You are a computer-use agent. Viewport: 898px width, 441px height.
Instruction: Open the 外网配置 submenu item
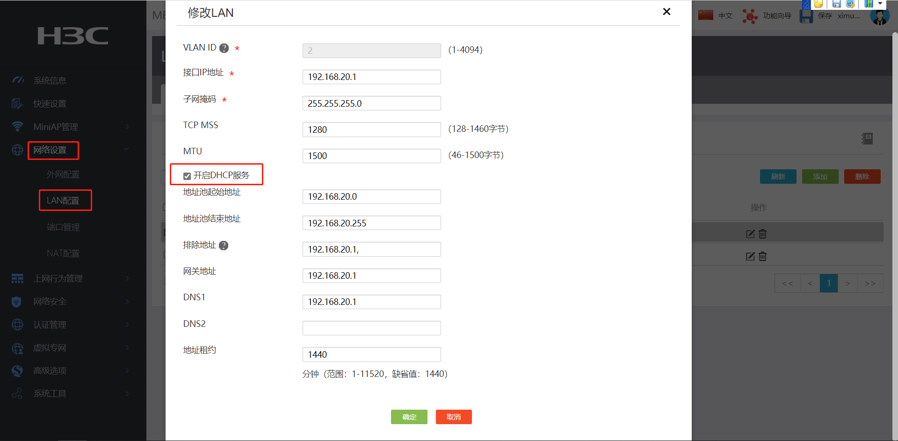pyautogui.click(x=63, y=174)
